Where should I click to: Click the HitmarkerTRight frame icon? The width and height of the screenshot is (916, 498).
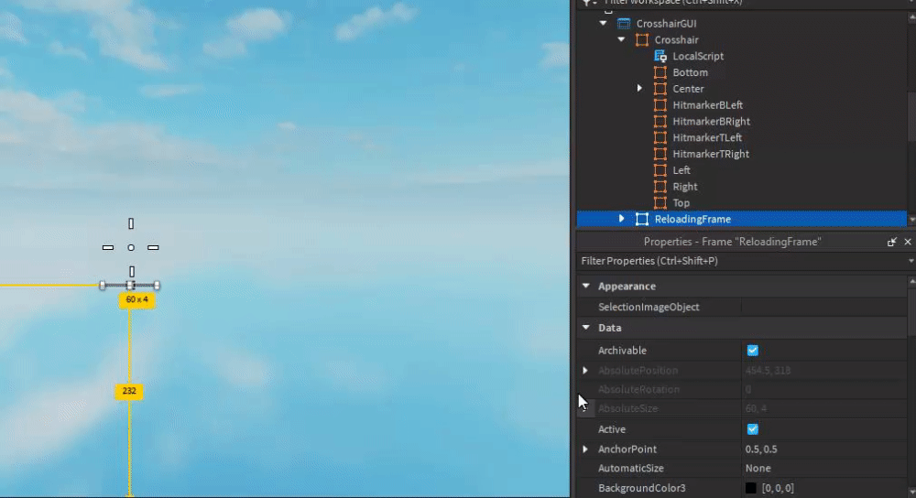click(x=660, y=154)
